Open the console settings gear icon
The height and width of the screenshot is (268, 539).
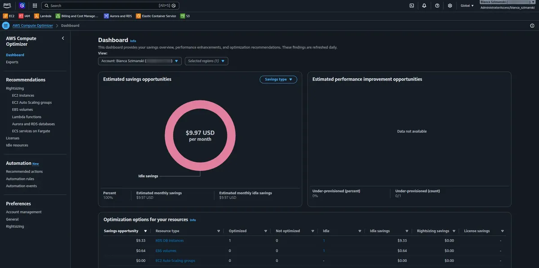[450, 5]
